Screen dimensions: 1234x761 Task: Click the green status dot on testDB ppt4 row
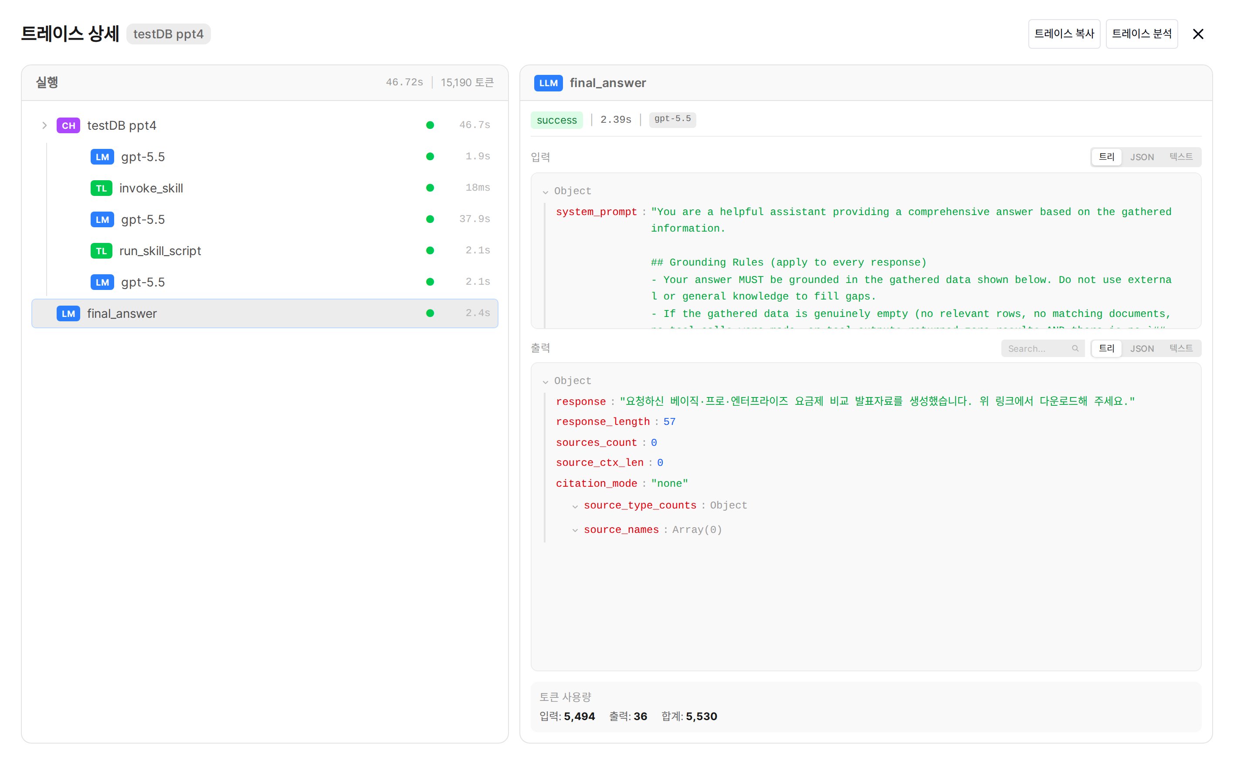point(430,125)
